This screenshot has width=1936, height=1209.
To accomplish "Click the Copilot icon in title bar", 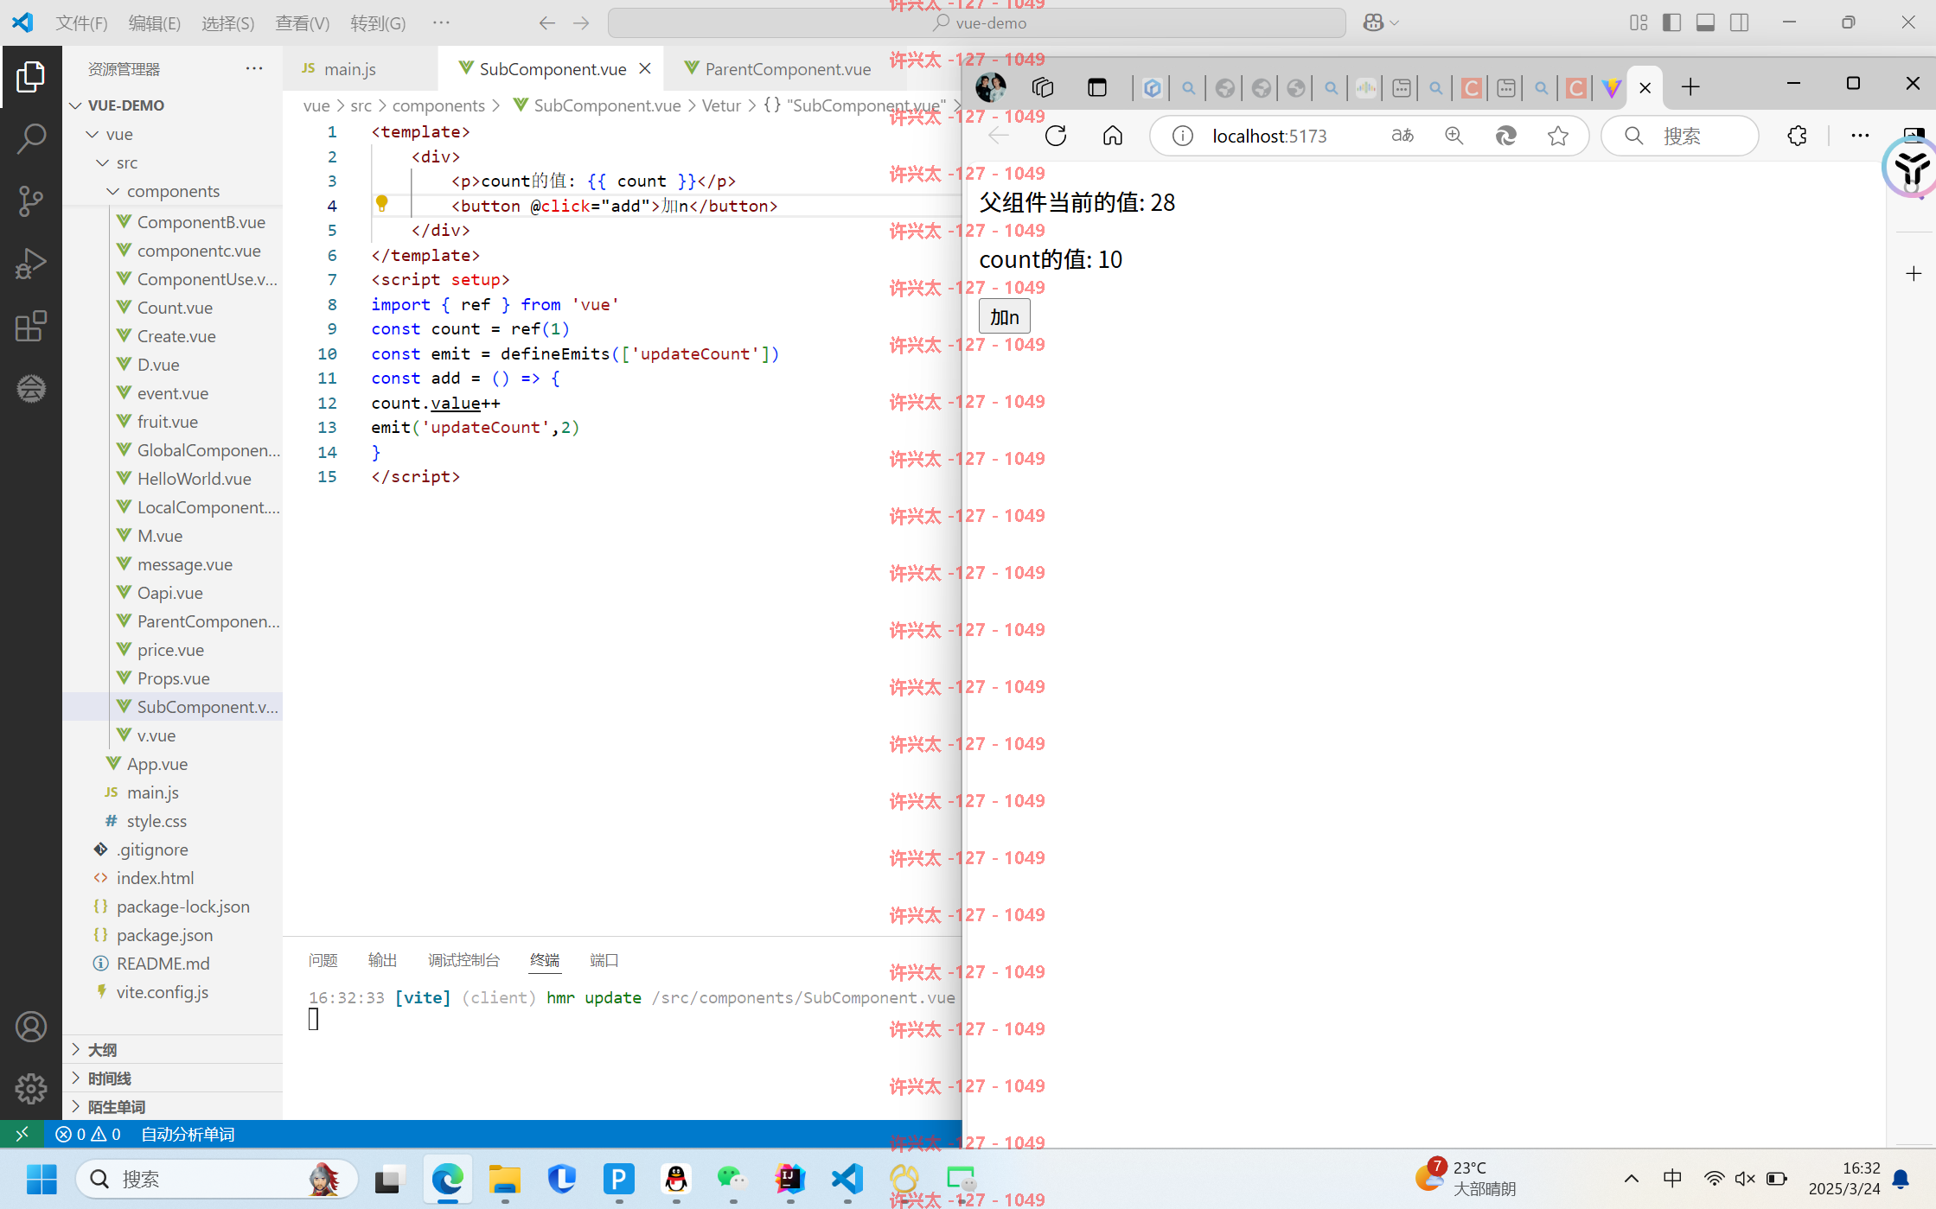I will (x=1373, y=22).
